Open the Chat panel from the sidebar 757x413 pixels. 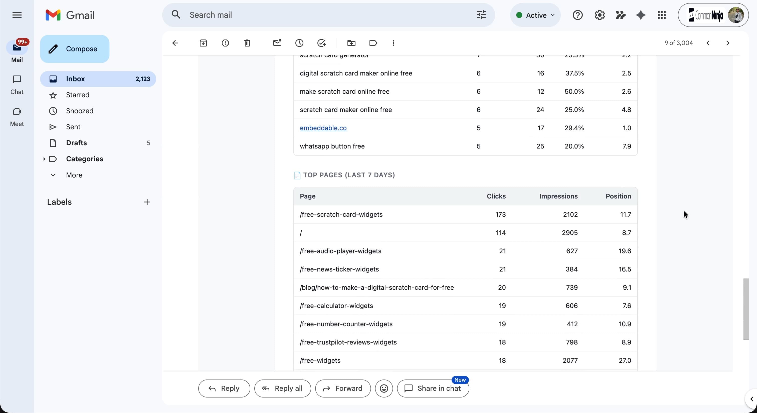[x=17, y=84]
